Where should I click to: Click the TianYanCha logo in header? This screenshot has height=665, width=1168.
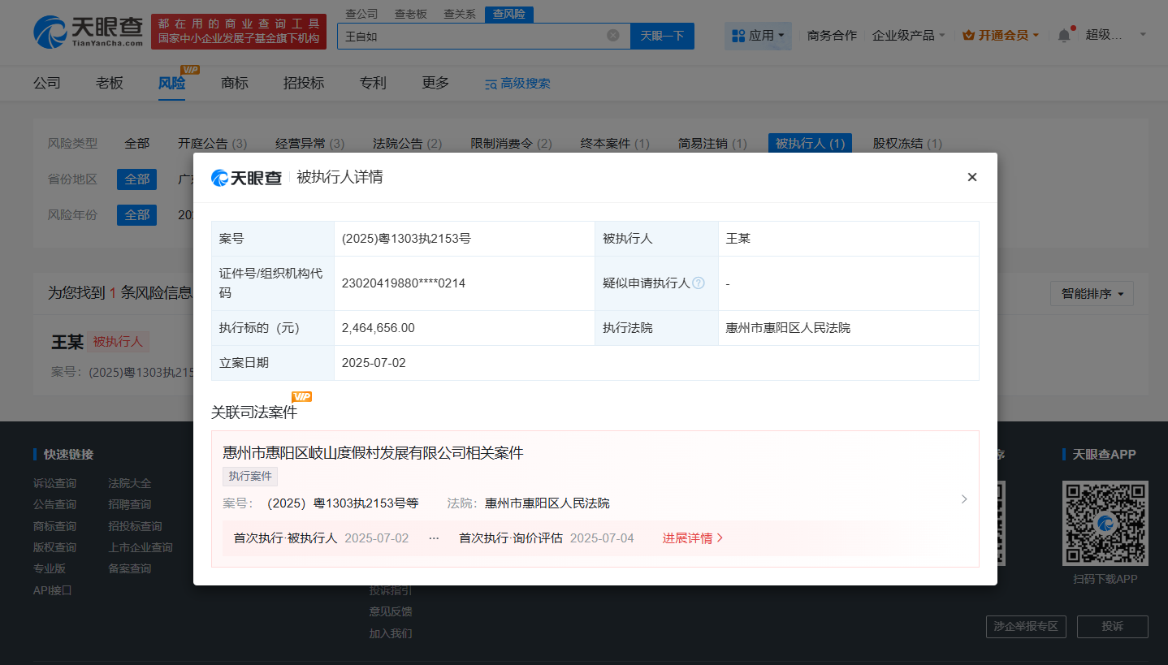pos(88,32)
